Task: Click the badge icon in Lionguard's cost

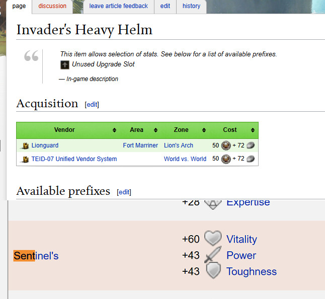Action: pyautogui.click(x=226, y=145)
